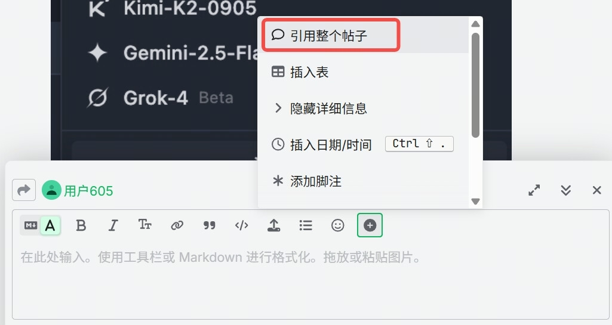This screenshot has height=325, width=612.
Task: Apply italic formatting from toolbar
Action: tap(113, 225)
